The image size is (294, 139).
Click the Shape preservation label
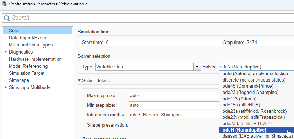click(108, 125)
